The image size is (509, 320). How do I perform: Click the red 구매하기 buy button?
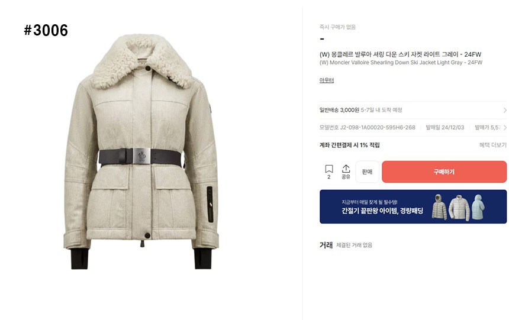click(444, 172)
